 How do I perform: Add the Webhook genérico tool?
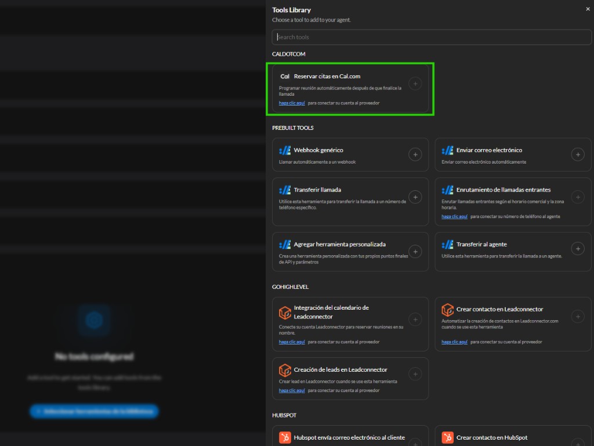(415, 154)
